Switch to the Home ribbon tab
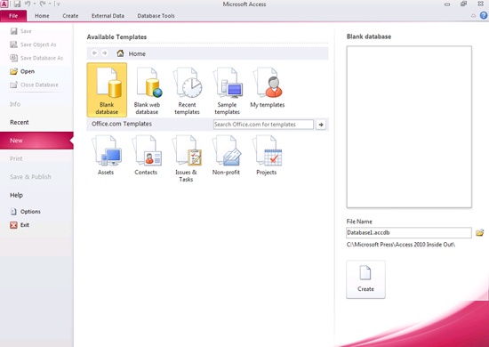 42,16
